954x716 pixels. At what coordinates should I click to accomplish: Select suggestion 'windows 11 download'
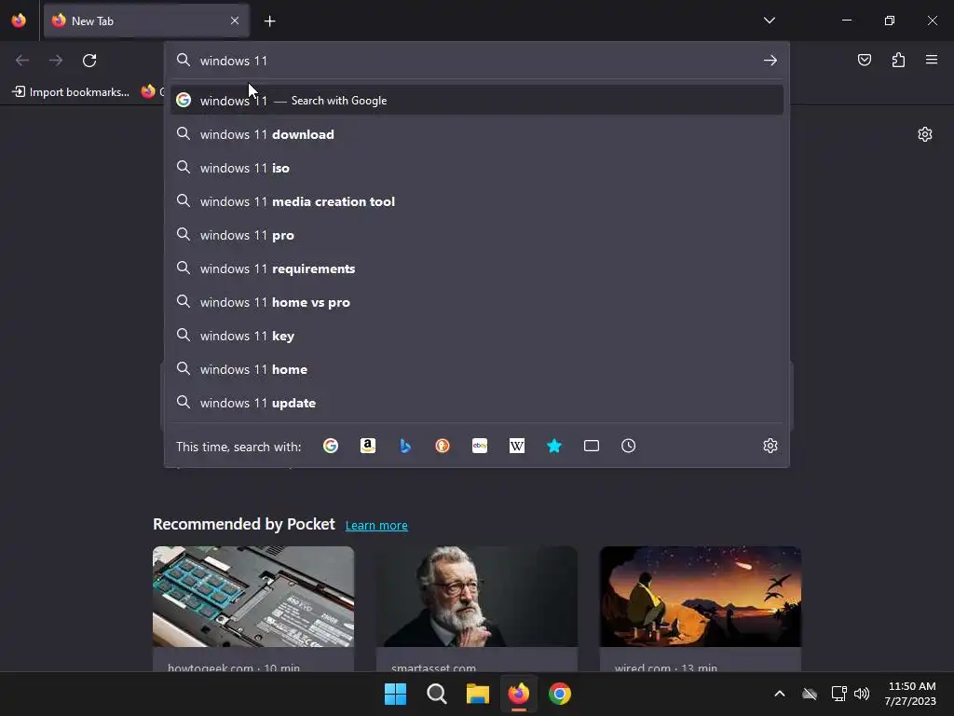(x=477, y=134)
